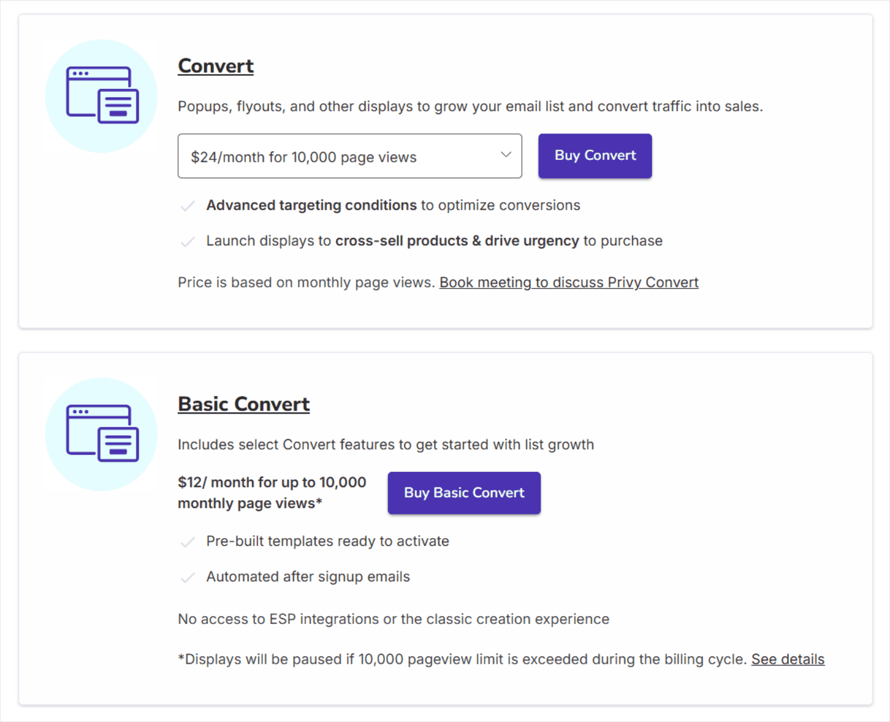Screen dimensions: 890x722
Task: Click the chevron in the Convert price selector
Action: (x=505, y=155)
